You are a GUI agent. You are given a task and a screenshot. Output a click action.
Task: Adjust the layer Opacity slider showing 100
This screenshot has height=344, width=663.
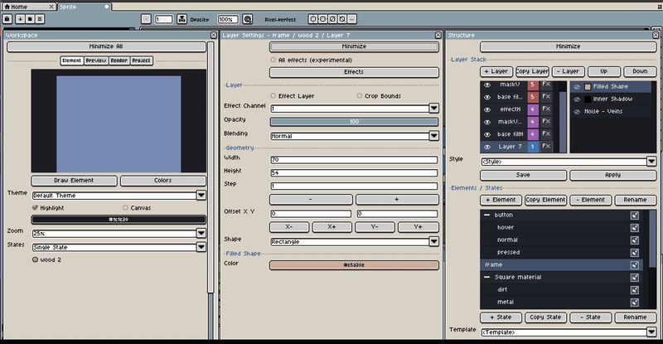pyautogui.click(x=354, y=122)
